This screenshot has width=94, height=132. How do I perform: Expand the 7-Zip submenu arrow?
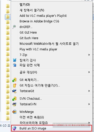[89, 55]
